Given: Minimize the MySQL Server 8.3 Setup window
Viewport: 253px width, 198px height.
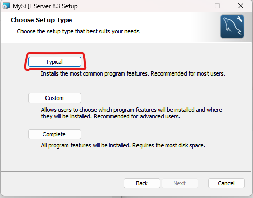Looking at the screenshot, I should (x=194, y=6).
